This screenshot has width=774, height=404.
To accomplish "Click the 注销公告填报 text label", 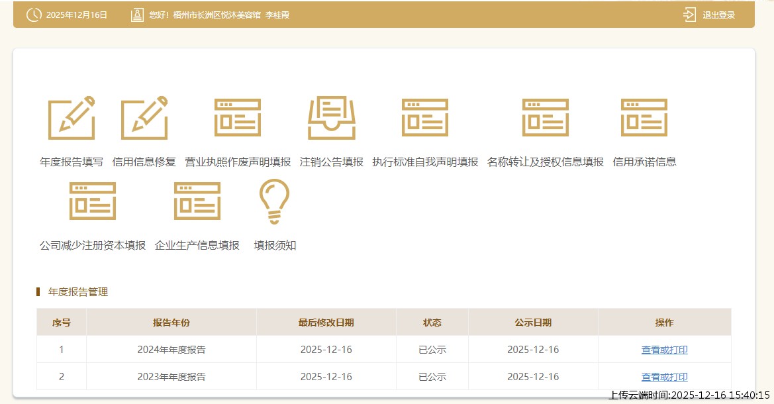I will pos(332,162).
